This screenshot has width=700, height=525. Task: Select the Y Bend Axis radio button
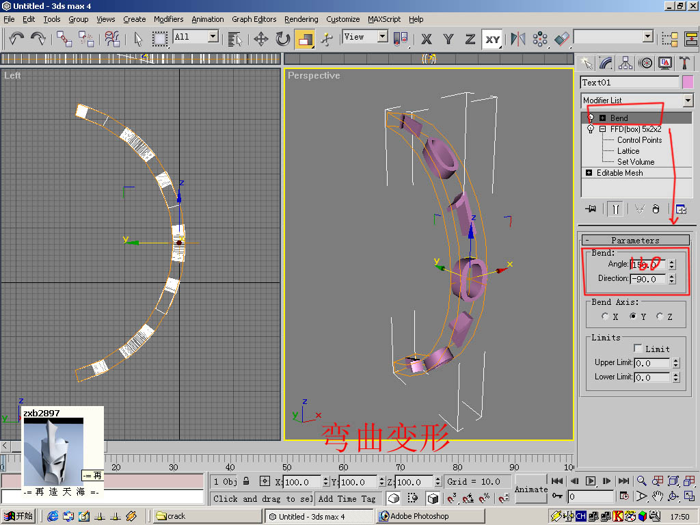(x=633, y=316)
